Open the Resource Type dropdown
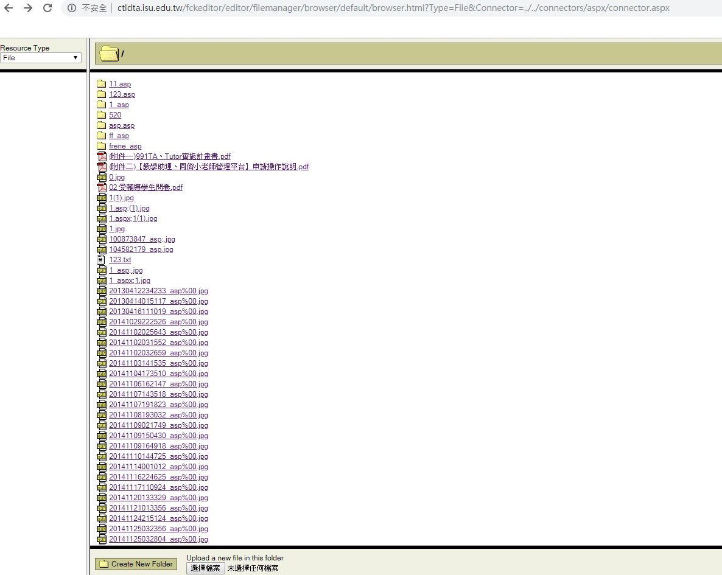 pos(41,58)
